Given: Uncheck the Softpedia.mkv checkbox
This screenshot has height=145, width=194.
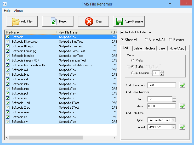Looking at the screenshot, I should point(8,84).
